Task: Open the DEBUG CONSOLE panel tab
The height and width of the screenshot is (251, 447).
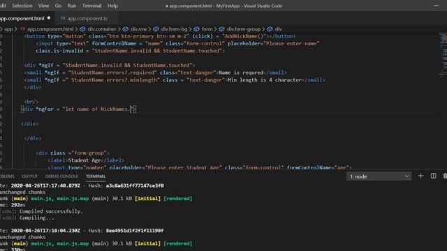Action: 61,176
